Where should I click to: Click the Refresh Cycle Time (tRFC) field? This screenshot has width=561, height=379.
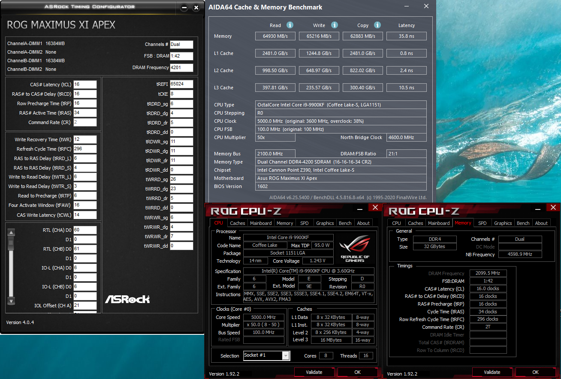point(85,149)
